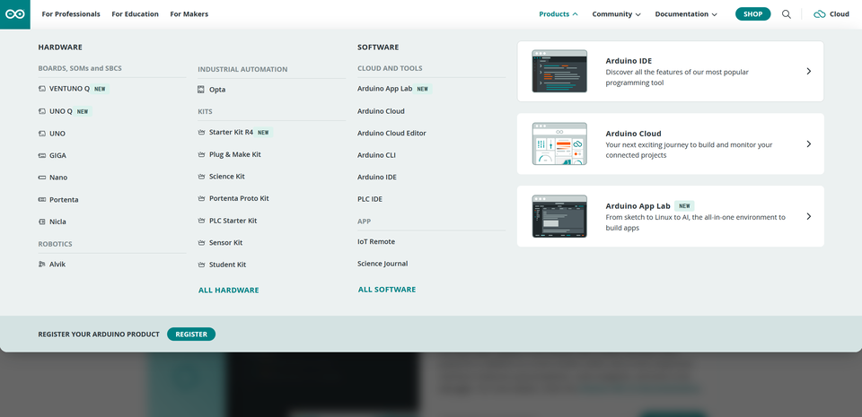Open Arduino IDE software list link
Screen dimensions: 862x417
[x=377, y=178]
